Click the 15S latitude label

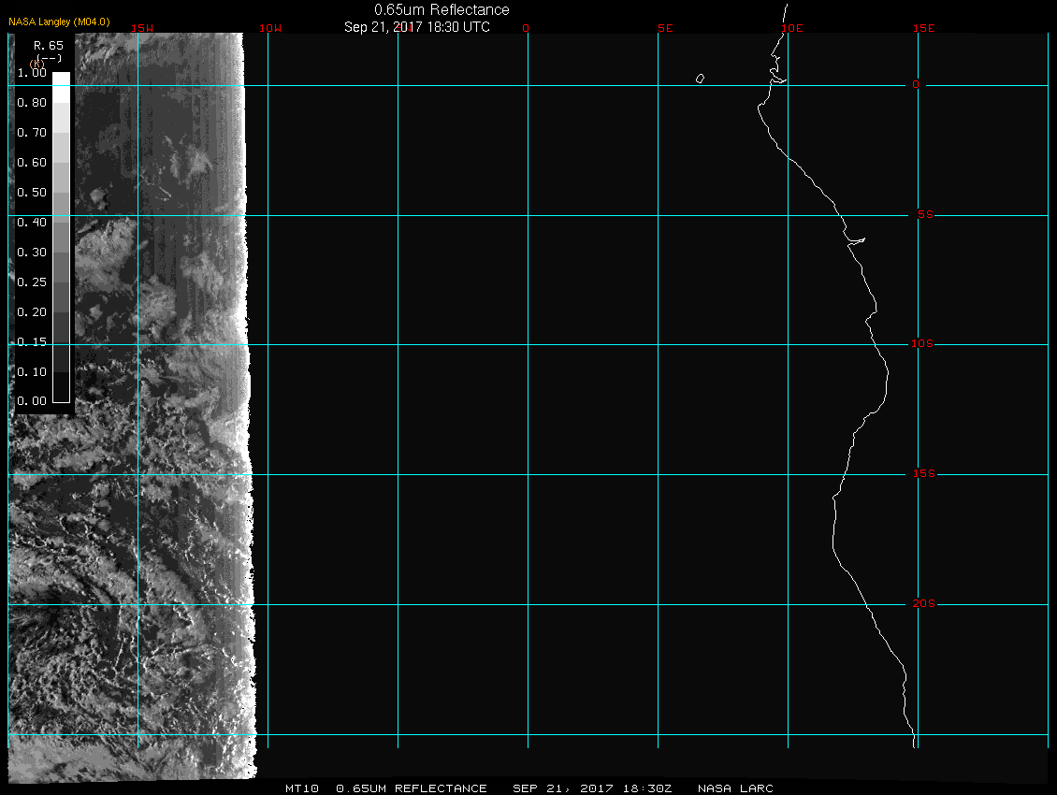(923, 474)
